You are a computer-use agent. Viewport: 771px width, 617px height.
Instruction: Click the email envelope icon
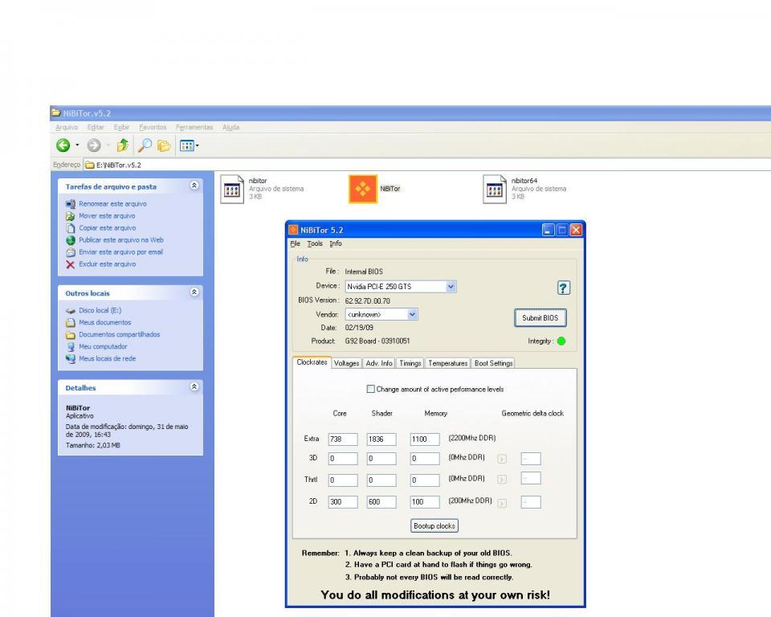pyautogui.click(x=71, y=252)
